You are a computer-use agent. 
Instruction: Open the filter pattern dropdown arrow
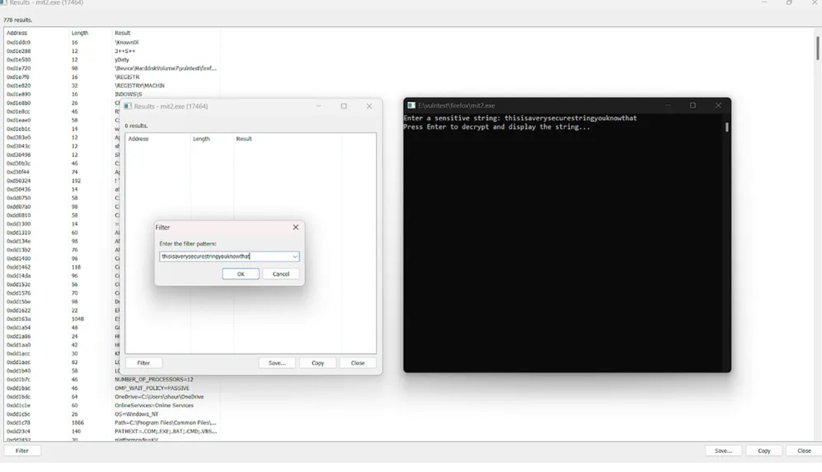click(295, 257)
